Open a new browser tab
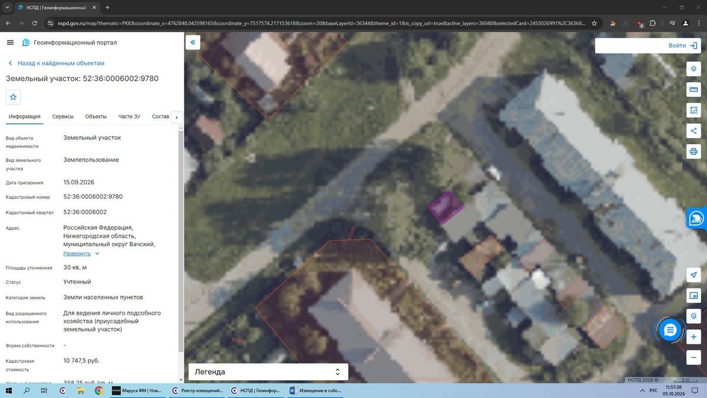 point(107,8)
